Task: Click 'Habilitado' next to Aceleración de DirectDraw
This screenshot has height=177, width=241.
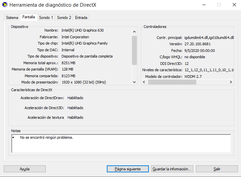Action: [x=75, y=98]
